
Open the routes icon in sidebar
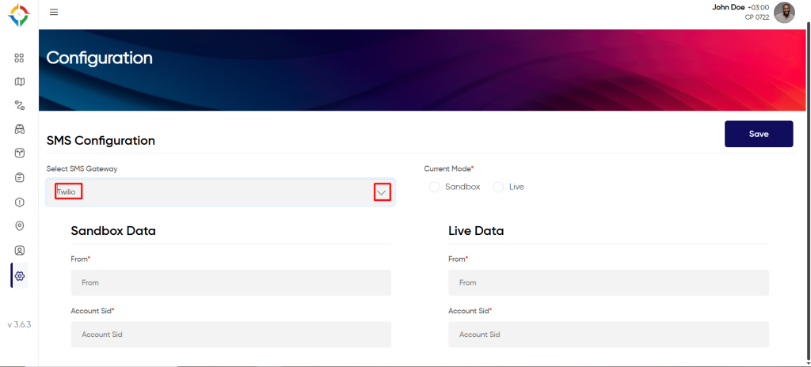click(19, 105)
